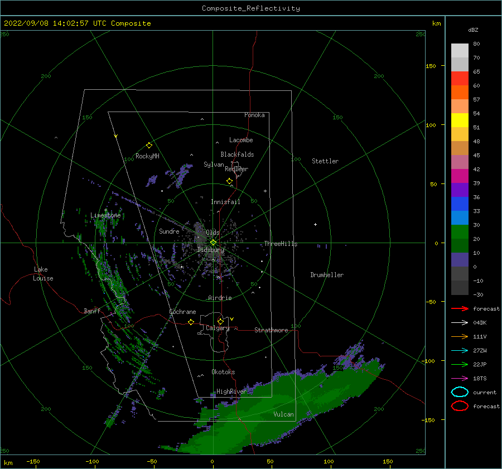Click the Limestone label
502x469 pixels.
click(x=105, y=215)
